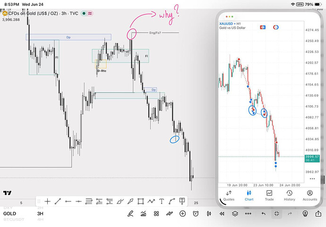Create alert with alarm clock icon

[196, 213]
